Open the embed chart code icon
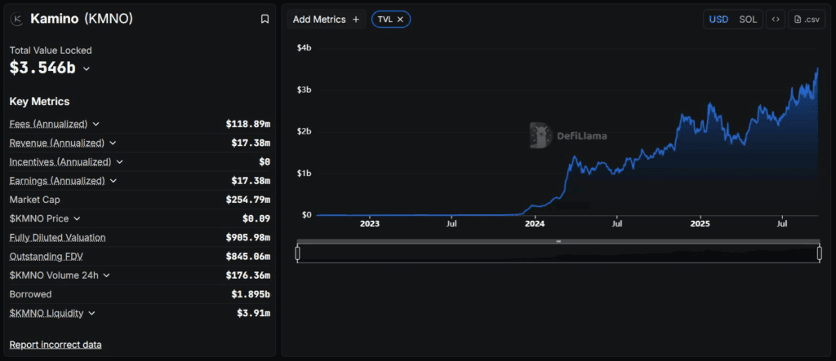 (775, 19)
